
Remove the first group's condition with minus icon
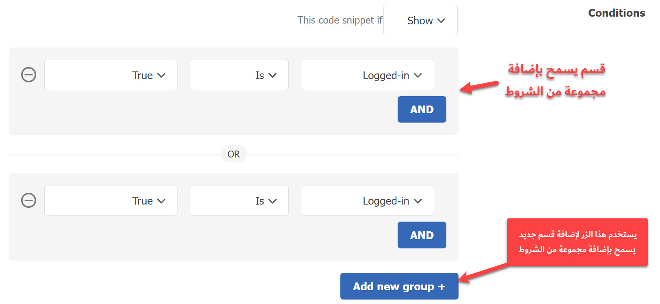(x=28, y=75)
